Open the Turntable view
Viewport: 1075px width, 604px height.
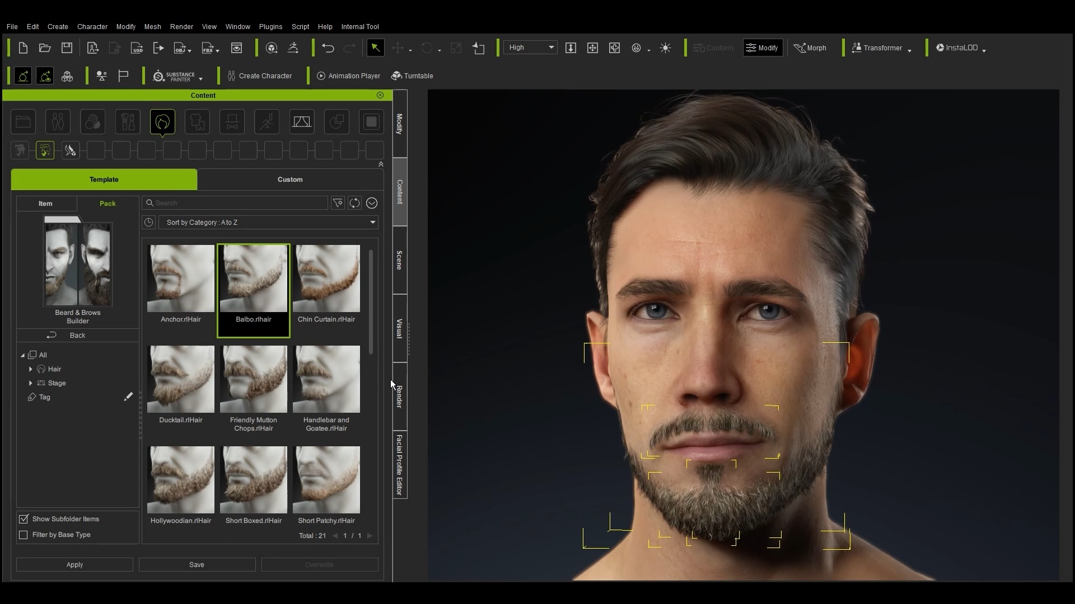pyautogui.click(x=412, y=76)
